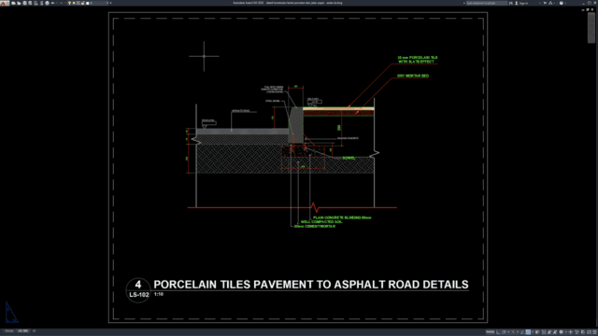Click the binoculars search icon

(x=511, y=3)
